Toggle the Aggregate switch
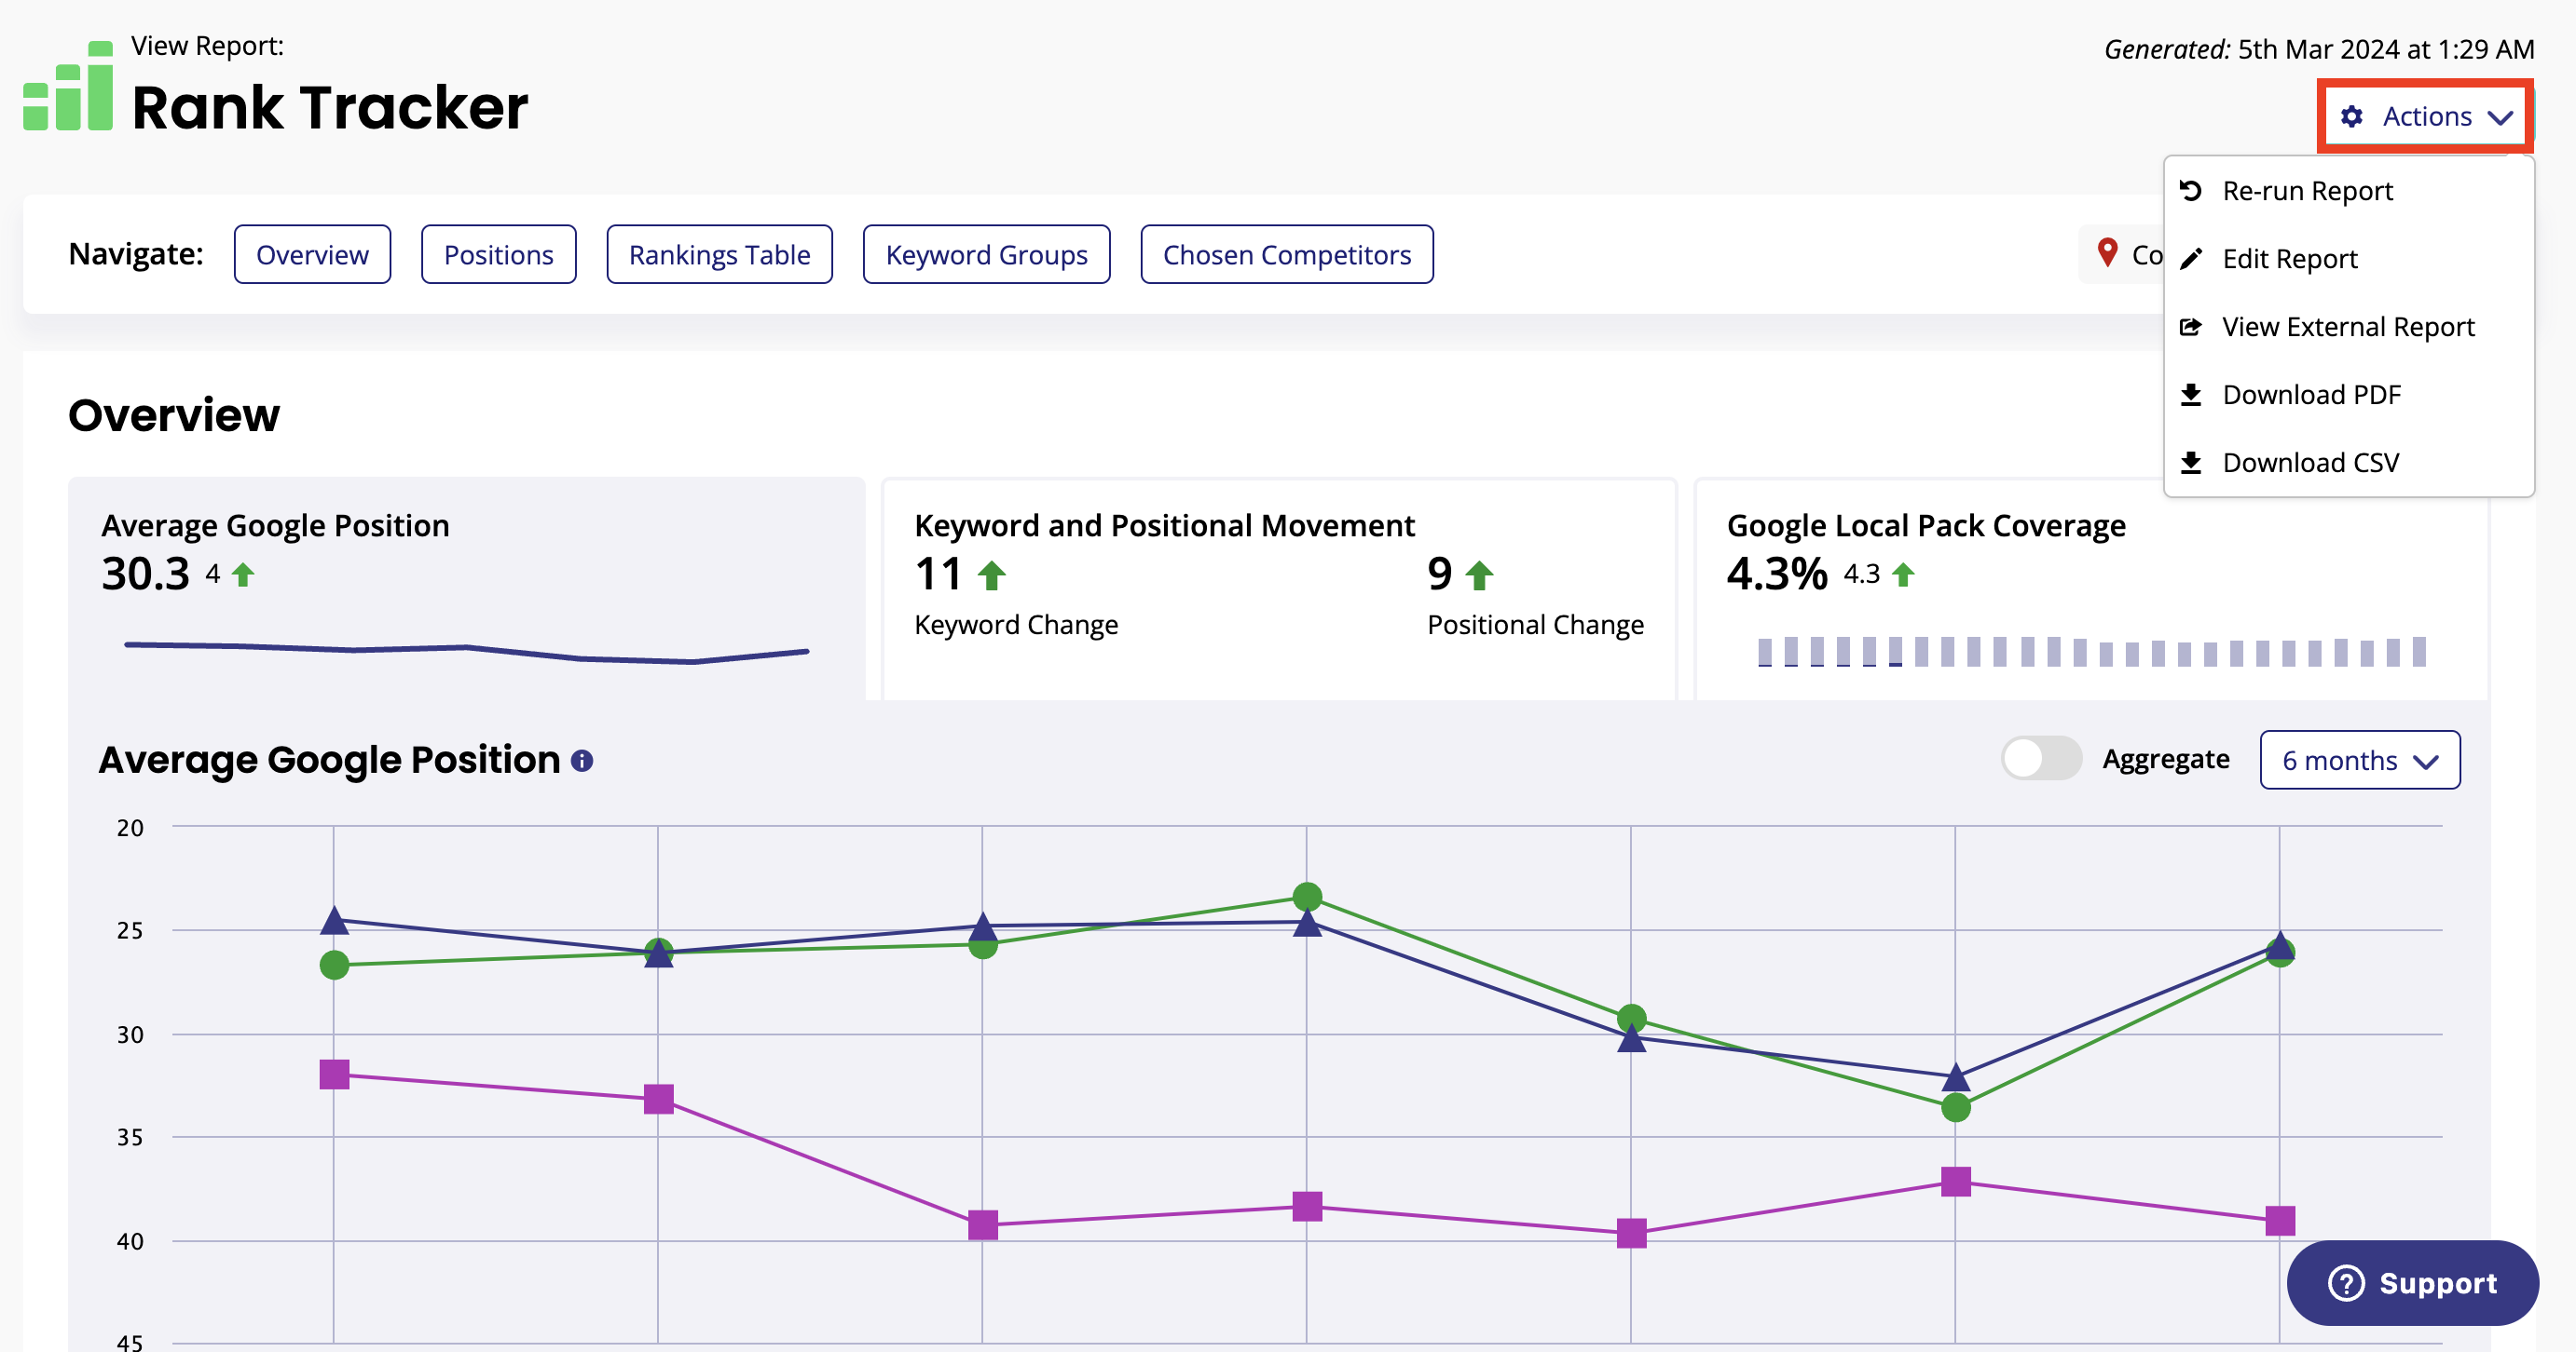The image size is (2576, 1352). (2040, 760)
